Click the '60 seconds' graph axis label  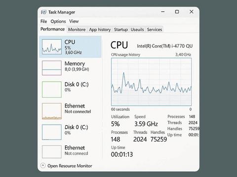120,109
